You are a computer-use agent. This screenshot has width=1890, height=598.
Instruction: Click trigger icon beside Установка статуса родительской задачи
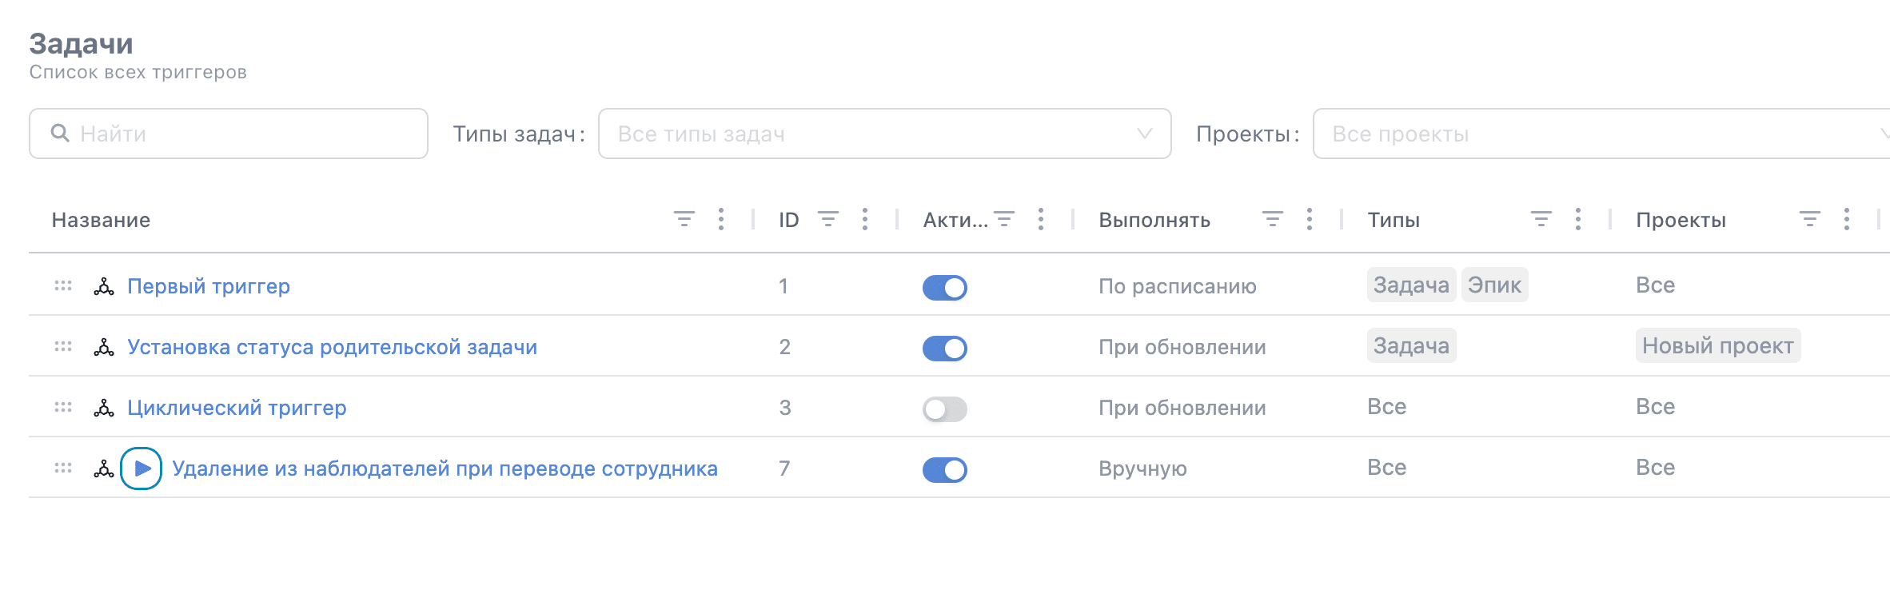point(104,347)
